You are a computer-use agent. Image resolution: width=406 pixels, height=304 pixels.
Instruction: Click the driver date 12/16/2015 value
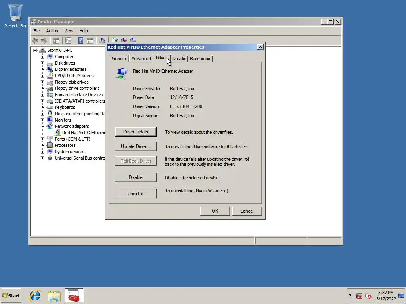coord(182,97)
